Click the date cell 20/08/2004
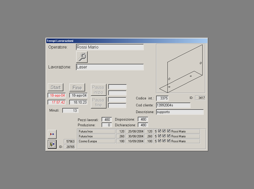The height and width of the screenshot is (189, 254). (135, 131)
